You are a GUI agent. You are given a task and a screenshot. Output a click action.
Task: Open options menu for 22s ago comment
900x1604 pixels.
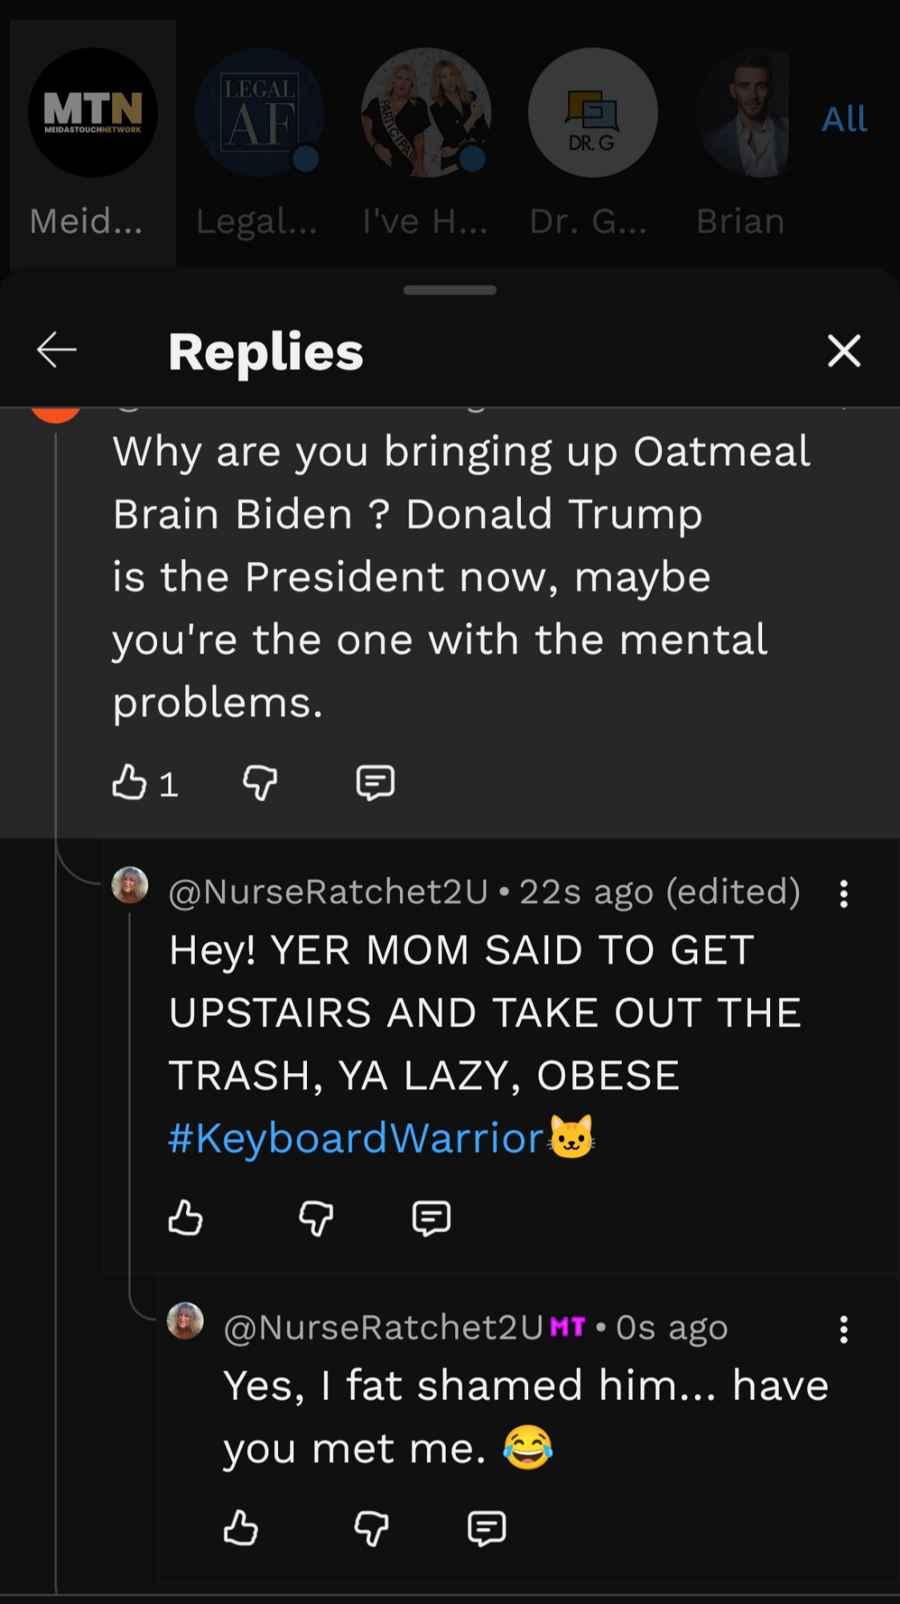click(844, 893)
